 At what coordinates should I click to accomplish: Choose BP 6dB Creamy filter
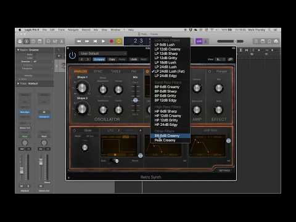coord(170,87)
